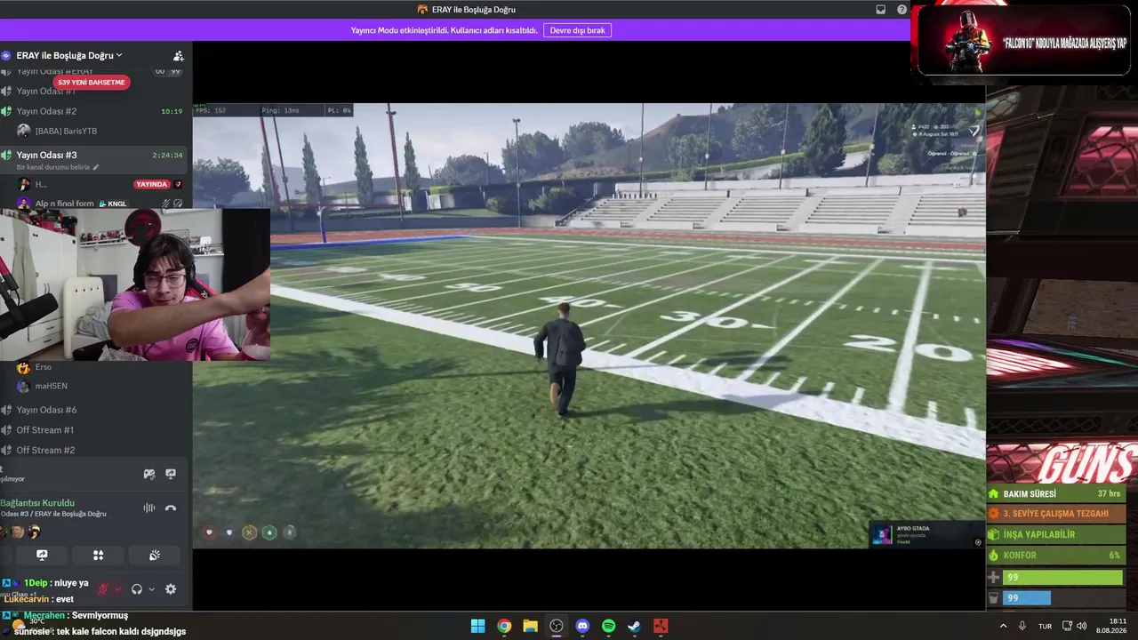Toggle the muted microphone button
The height and width of the screenshot is (640, 1138).
103,588
